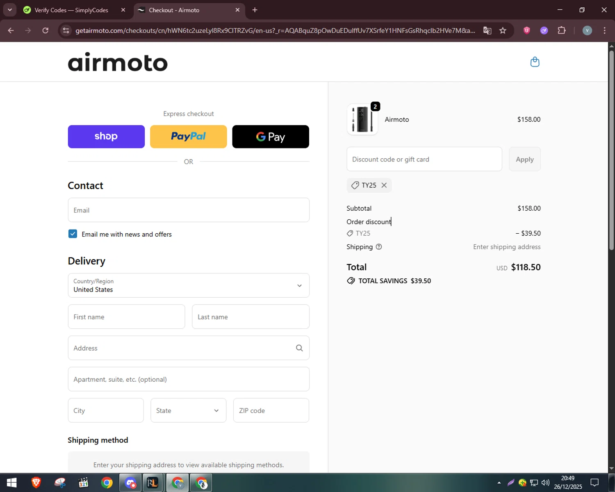The width and height of the screenshot is (615, 492).
Task: Open the Windows Start menu
Action: pos(11,483)
